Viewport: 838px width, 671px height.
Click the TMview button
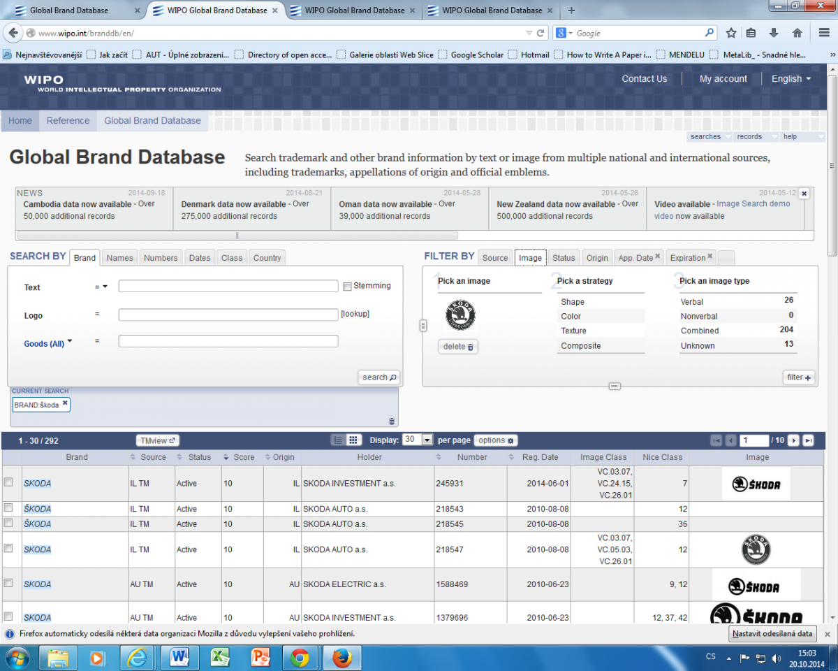pyautogui.click(x=157, y=440)
